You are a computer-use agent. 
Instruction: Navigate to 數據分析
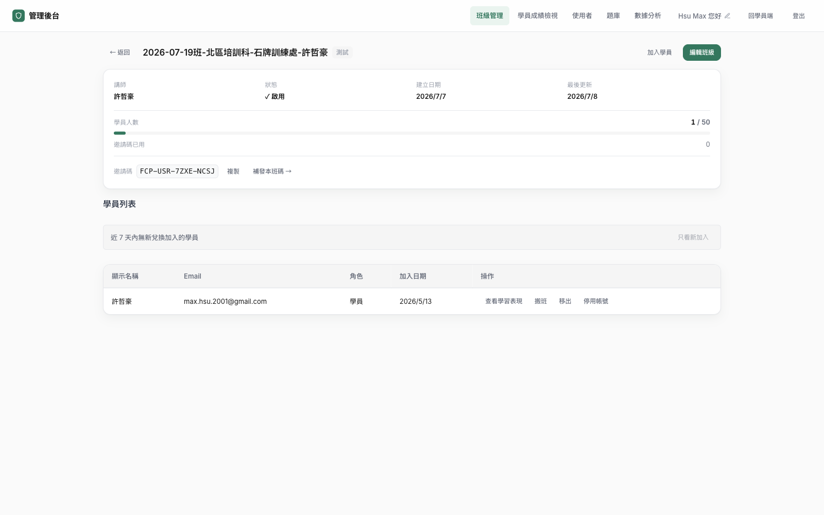tap(648, 16)
